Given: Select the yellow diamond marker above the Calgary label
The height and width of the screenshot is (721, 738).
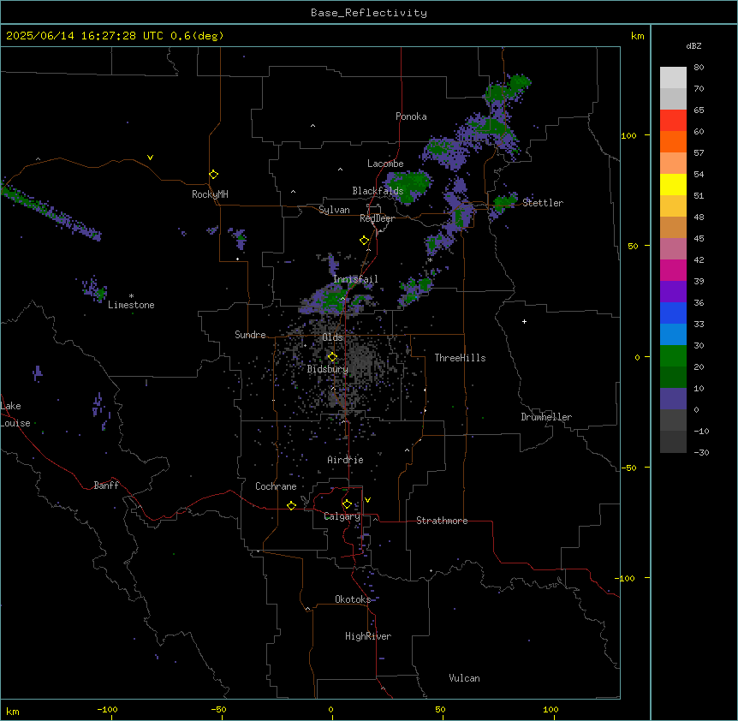Looking at the screenshot, I should (347, 504).
